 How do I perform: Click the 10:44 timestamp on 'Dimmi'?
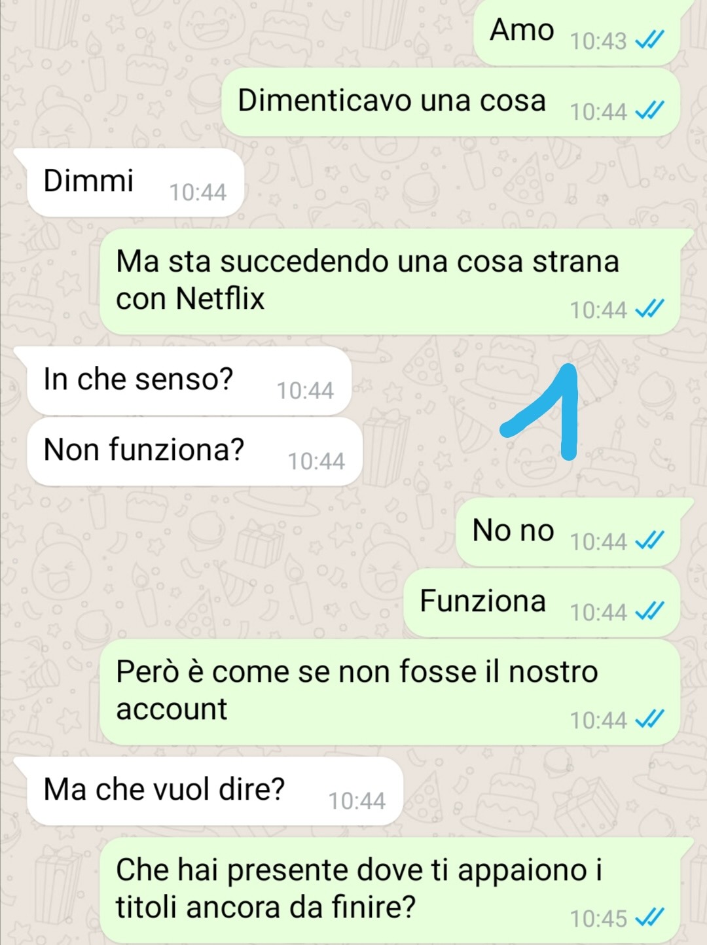[198, 192]
